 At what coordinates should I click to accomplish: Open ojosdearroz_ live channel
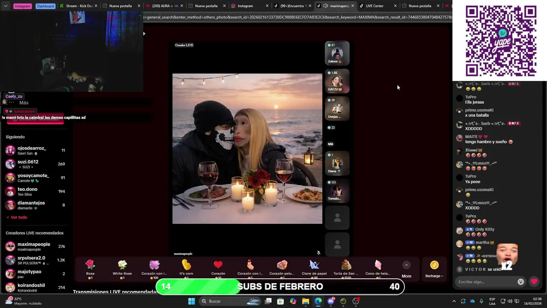coord(35,150)
